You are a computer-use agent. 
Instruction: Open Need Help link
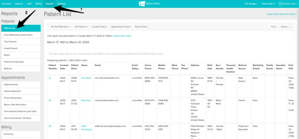tap(268, 4)
